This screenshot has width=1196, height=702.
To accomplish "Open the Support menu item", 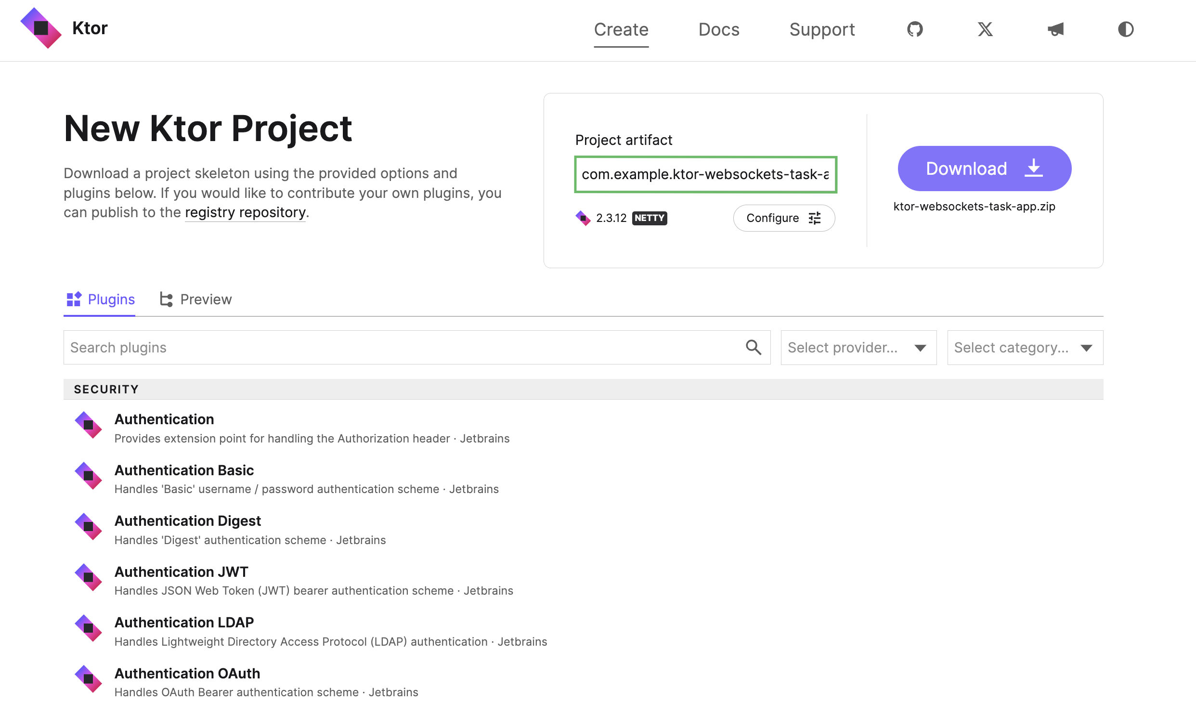I will pyautogui.click(x=822, y=29).
